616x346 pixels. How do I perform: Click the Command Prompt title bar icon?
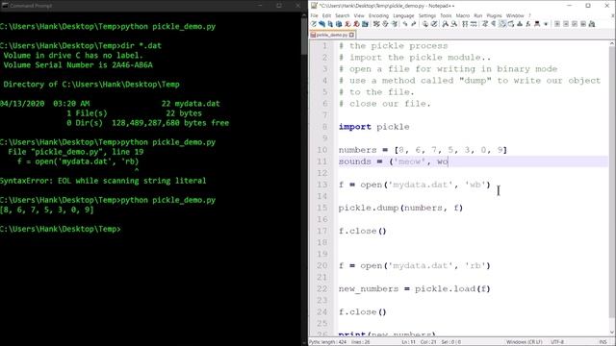pos(5,6)
